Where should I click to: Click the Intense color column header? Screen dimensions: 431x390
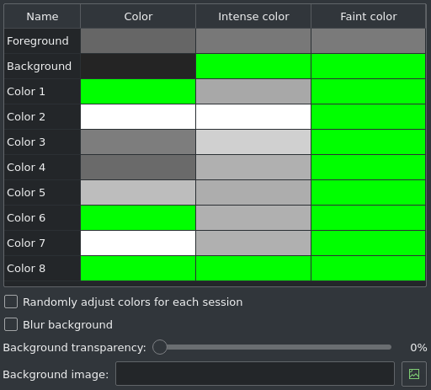pos(253,16)
